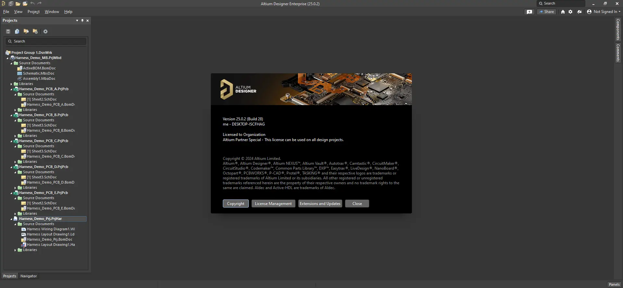Collapse Harness_Demo_PCB_D.PrjPcb node
This screenshot has height=288, width=623.
tap(11, 167)
